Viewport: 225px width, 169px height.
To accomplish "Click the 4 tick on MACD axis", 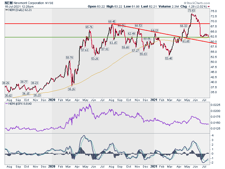I will pos(212,136).
